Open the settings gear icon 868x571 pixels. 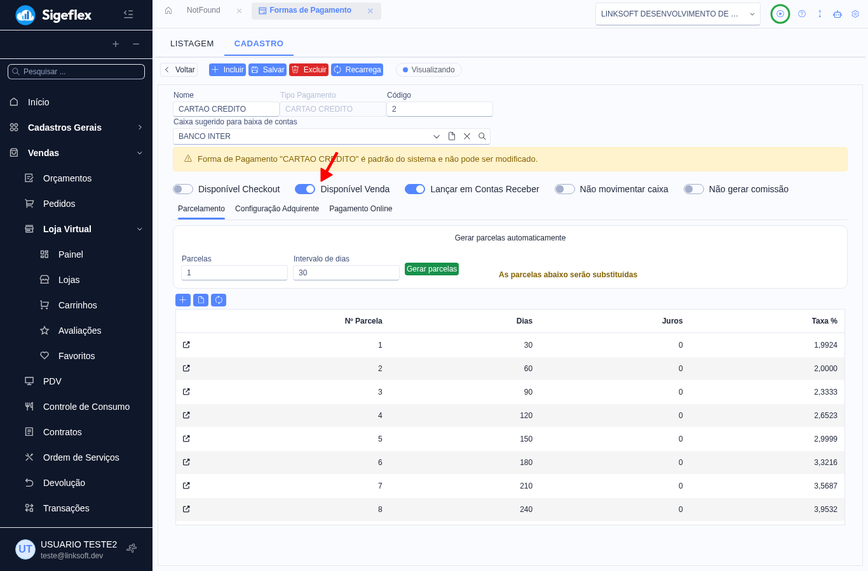pyautogui.click(x=855, y=14)
